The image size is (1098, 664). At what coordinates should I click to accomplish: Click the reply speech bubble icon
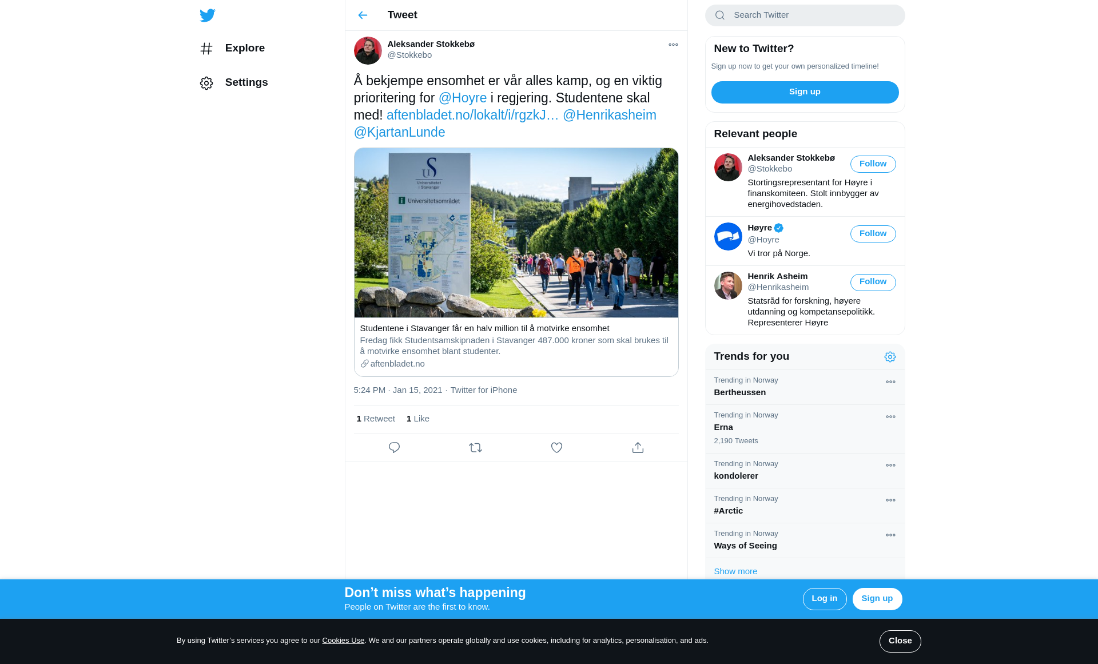tap(394, 448)
